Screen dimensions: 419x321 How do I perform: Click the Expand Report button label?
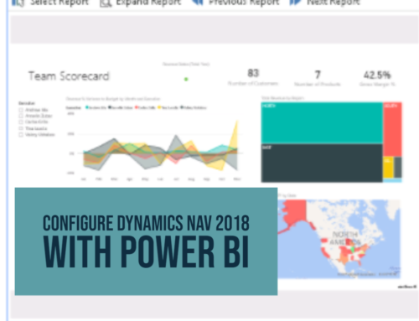pyautogui.click(x=148, y=3)
